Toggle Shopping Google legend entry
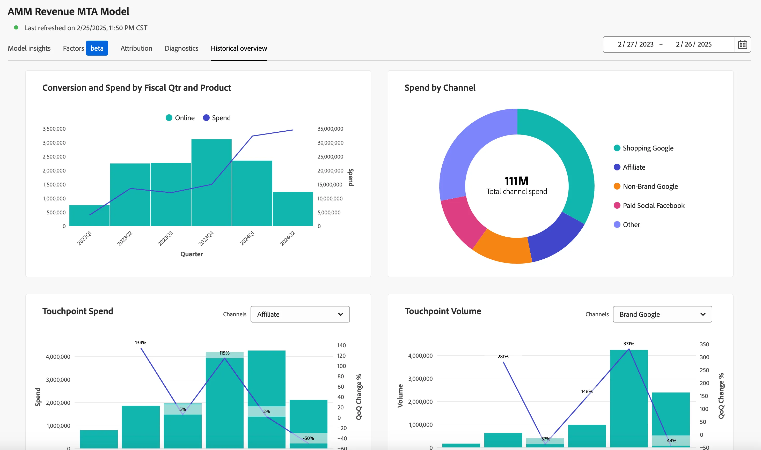The image size is (761, 450). click(643, 148)
